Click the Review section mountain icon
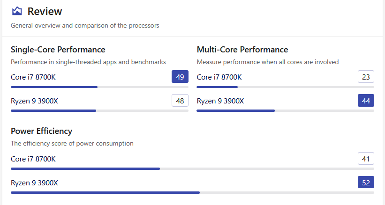The height and width of the screenshot is (205, 385). tap(17, 11)
